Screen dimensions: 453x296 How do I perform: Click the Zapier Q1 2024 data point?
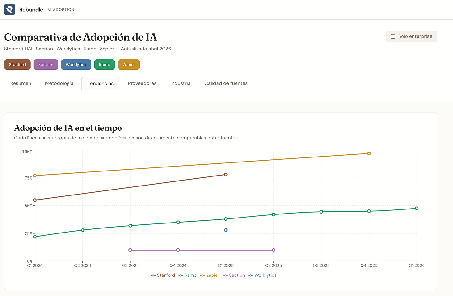pyautogui.click(x=35, y=176)
